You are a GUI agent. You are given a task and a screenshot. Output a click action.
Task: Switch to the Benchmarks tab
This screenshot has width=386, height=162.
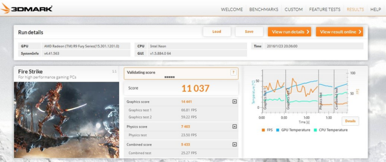pyautogui.click(x=264, y=10)
